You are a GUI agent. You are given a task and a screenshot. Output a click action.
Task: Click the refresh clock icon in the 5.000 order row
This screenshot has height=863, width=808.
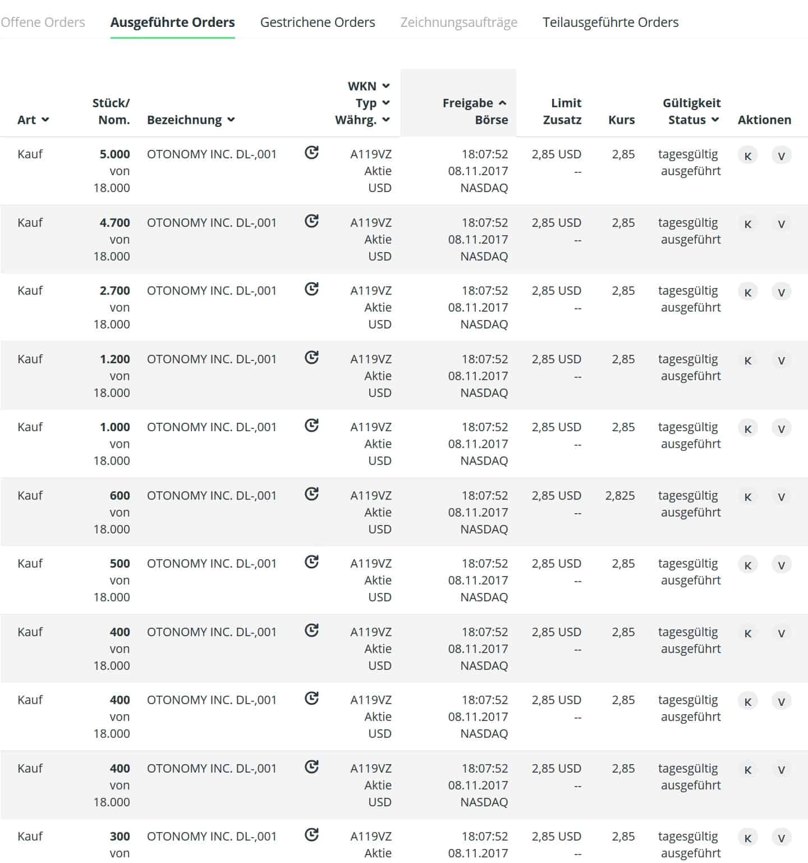tap(311, 153)
